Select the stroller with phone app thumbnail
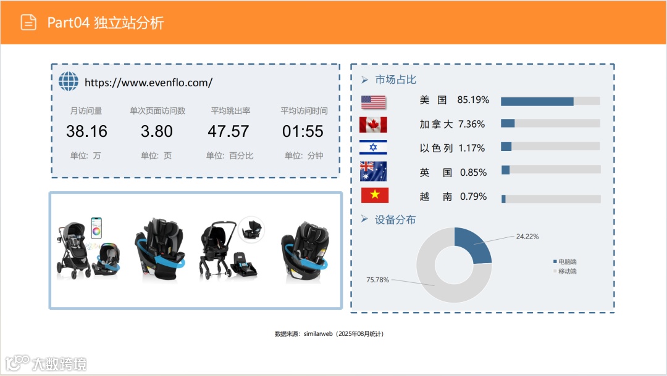Viewport: 667px width, 376px height. pyautogui.click(x=88, y=248)
